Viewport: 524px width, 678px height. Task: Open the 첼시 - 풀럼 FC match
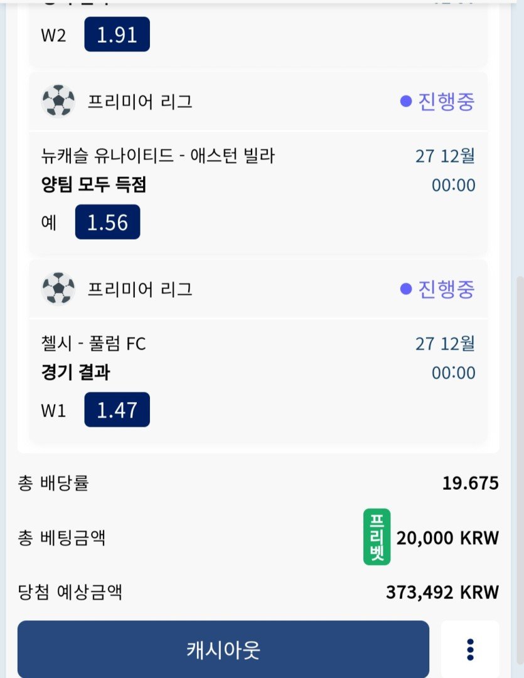(93, 343)
